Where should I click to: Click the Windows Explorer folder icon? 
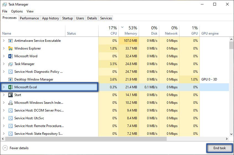[x=11, y=48]
